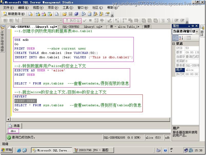The image size is (206, 155).
Task: Design query in editor icon
Action: 110,21
